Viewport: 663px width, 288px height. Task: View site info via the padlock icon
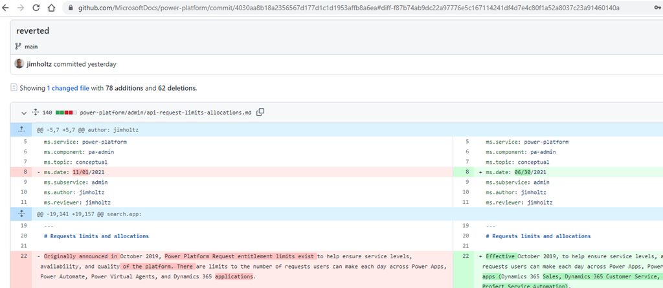pyautogui.click(x=70, y=8)
